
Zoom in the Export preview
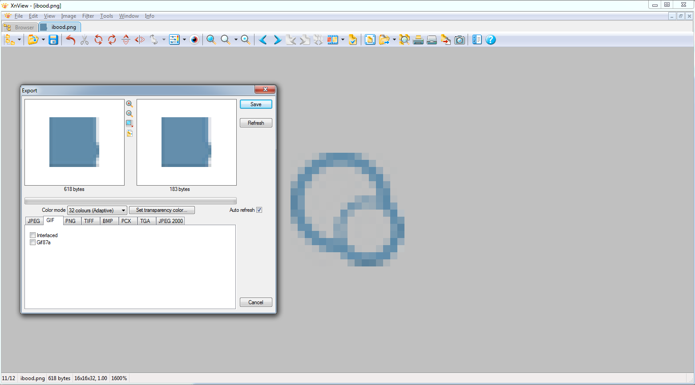click(x=129, y=104)
